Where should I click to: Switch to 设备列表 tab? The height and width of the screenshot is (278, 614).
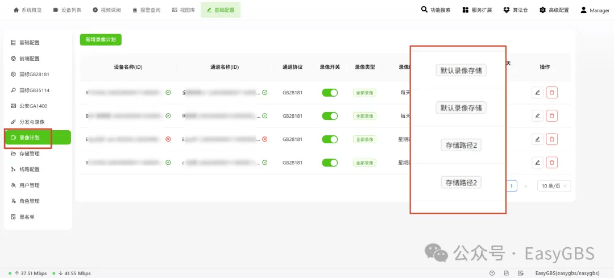67,10
